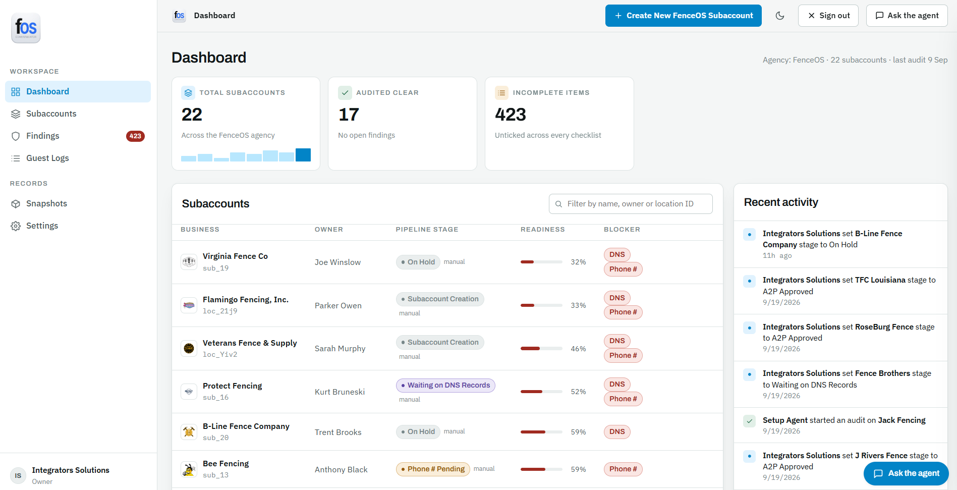Click the Flamingo Fencing, Inc. logo icon
Image resolution: width=957 pixels, height=490 pixels.
pos(189,305)
